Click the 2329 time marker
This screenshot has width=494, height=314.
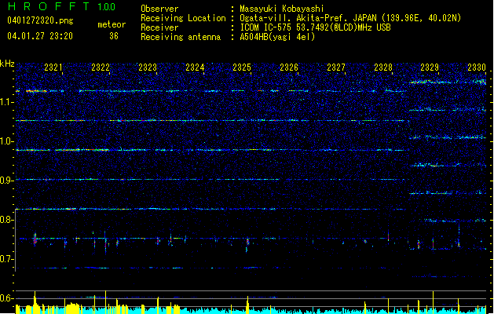(430, 68)
